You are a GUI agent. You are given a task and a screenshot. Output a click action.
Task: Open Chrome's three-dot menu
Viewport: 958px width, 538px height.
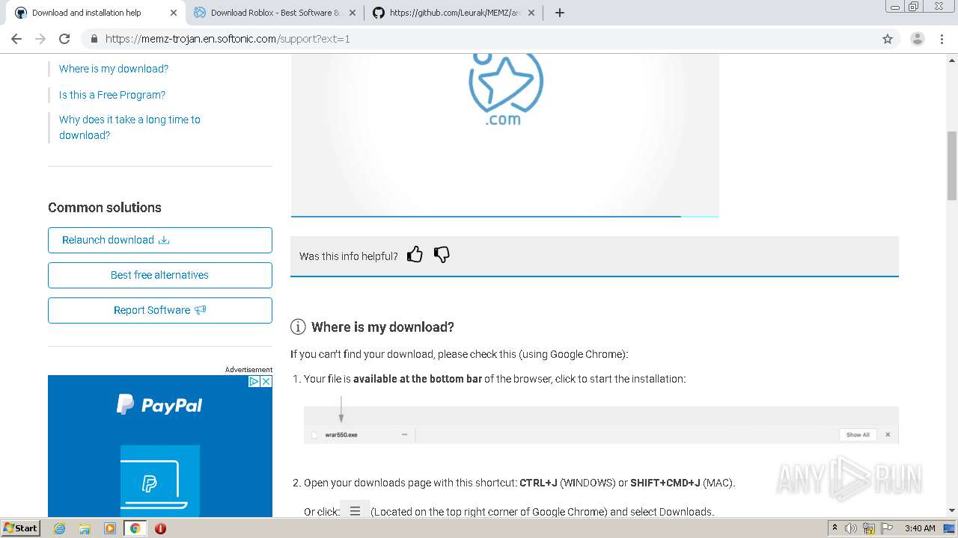coord(942,39)
